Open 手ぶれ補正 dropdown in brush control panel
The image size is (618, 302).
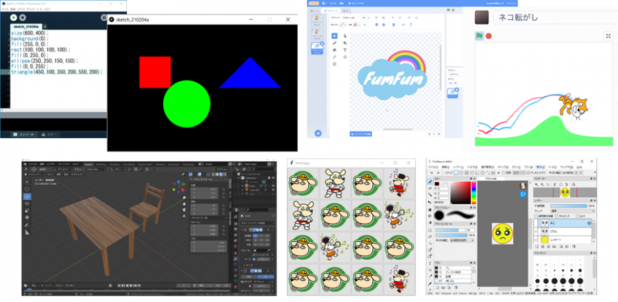pos(462,240)
